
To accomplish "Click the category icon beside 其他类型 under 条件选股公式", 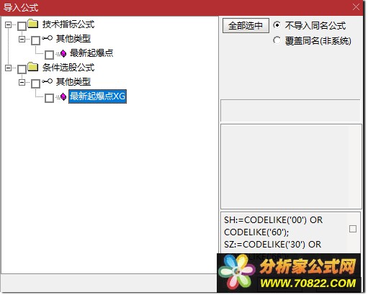I will [x=47, y=81].
